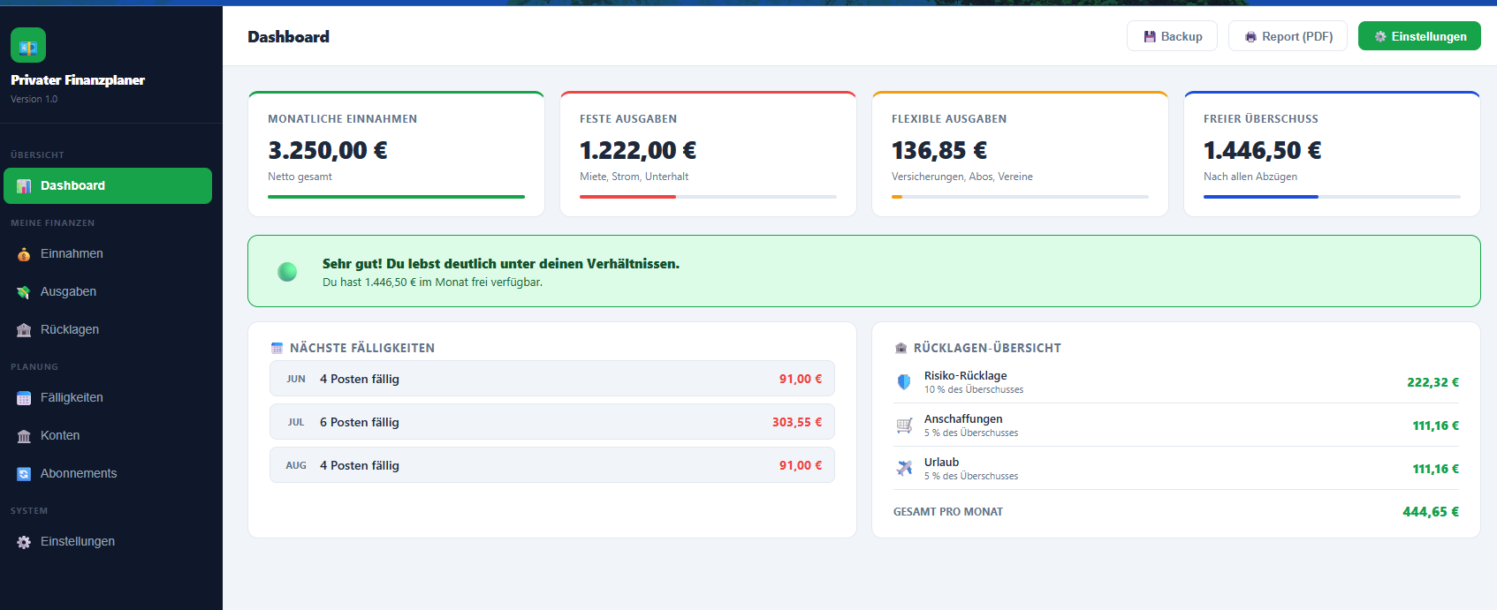
Task: Click the airplane icon for Urlaub
Action: point(904,469)
